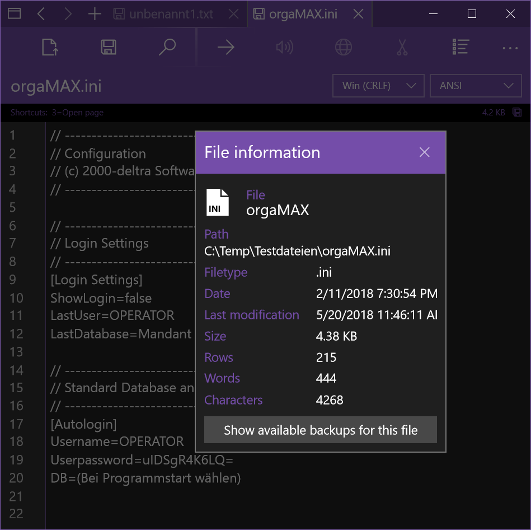Close the orgaMAX.ini tab
Viewport: 531px width, 530px height.
pos(358,14)
